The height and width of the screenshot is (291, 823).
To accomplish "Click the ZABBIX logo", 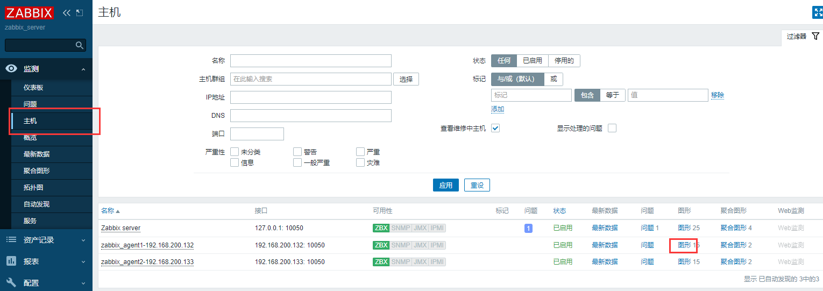I will [30, 12].
